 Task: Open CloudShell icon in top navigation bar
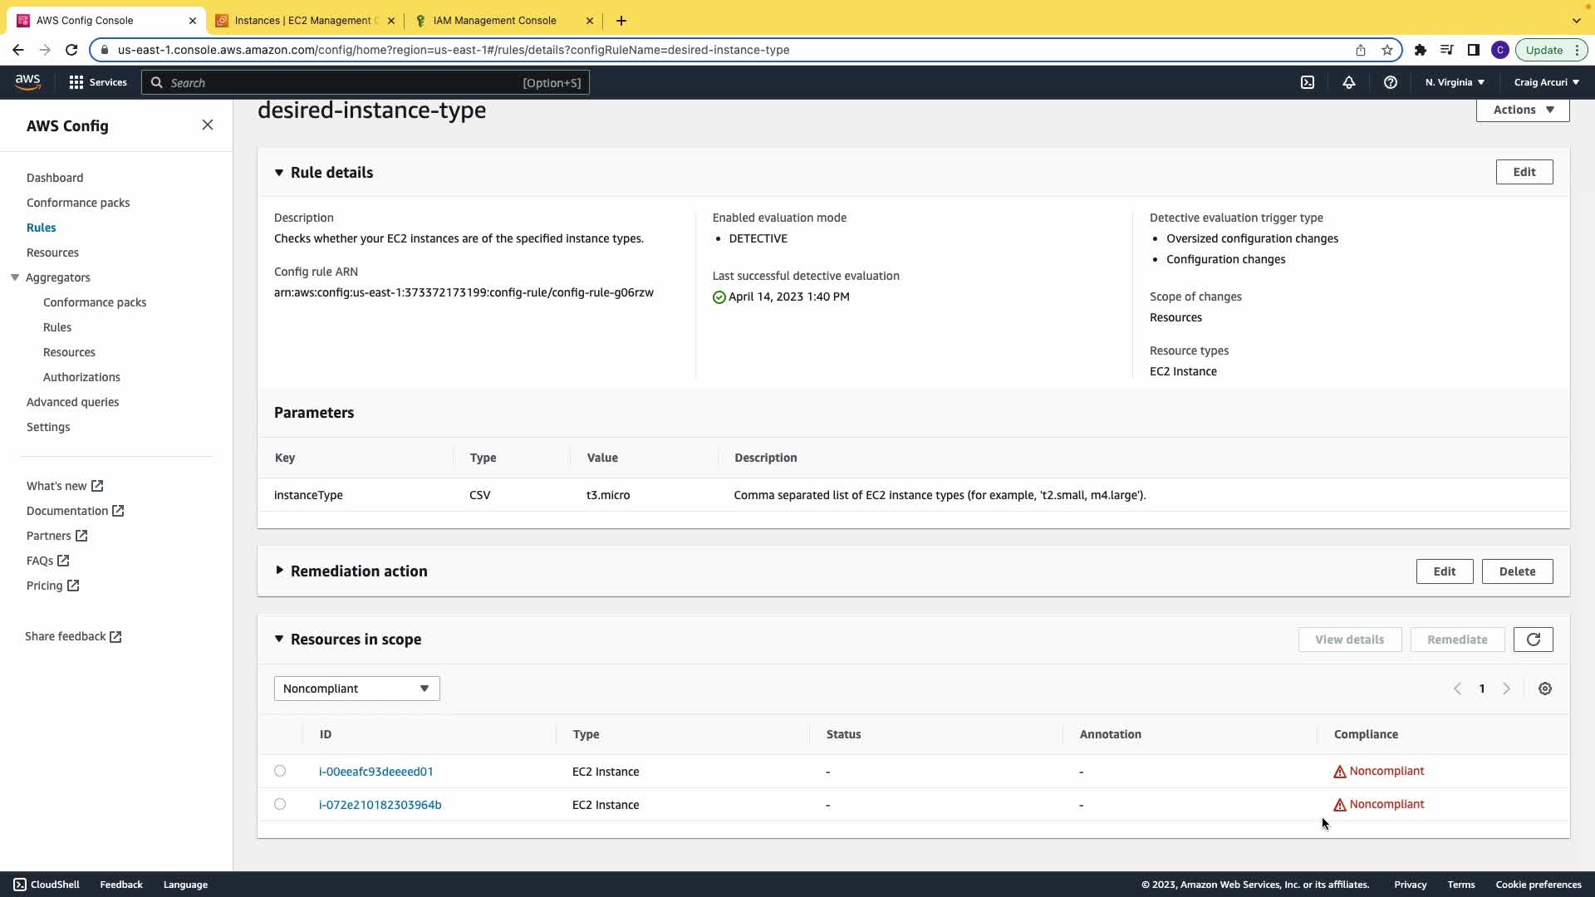pyautogui.click(x=1308, y=82)
